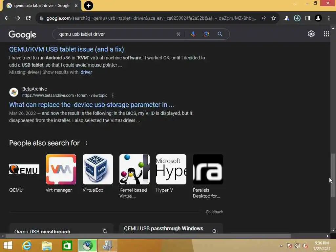Viewport: 336px width, 252px height.
Task: Select the qemu usb tablet driver tab
Action: [x=42, y=6]
